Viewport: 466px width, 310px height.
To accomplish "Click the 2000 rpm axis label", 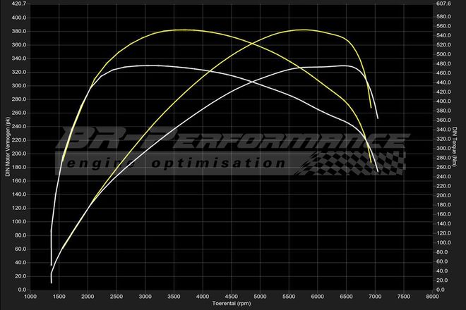I will 88,297.
